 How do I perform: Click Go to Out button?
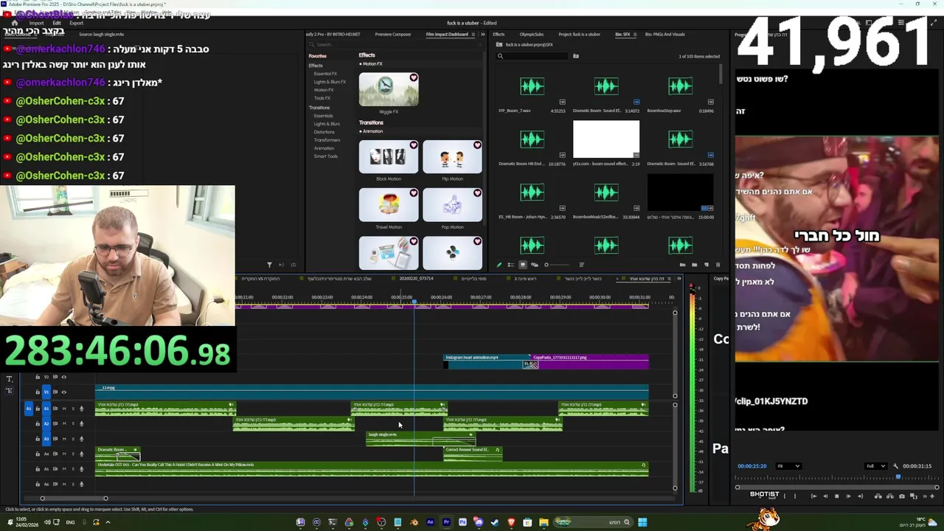click(860, 496)
